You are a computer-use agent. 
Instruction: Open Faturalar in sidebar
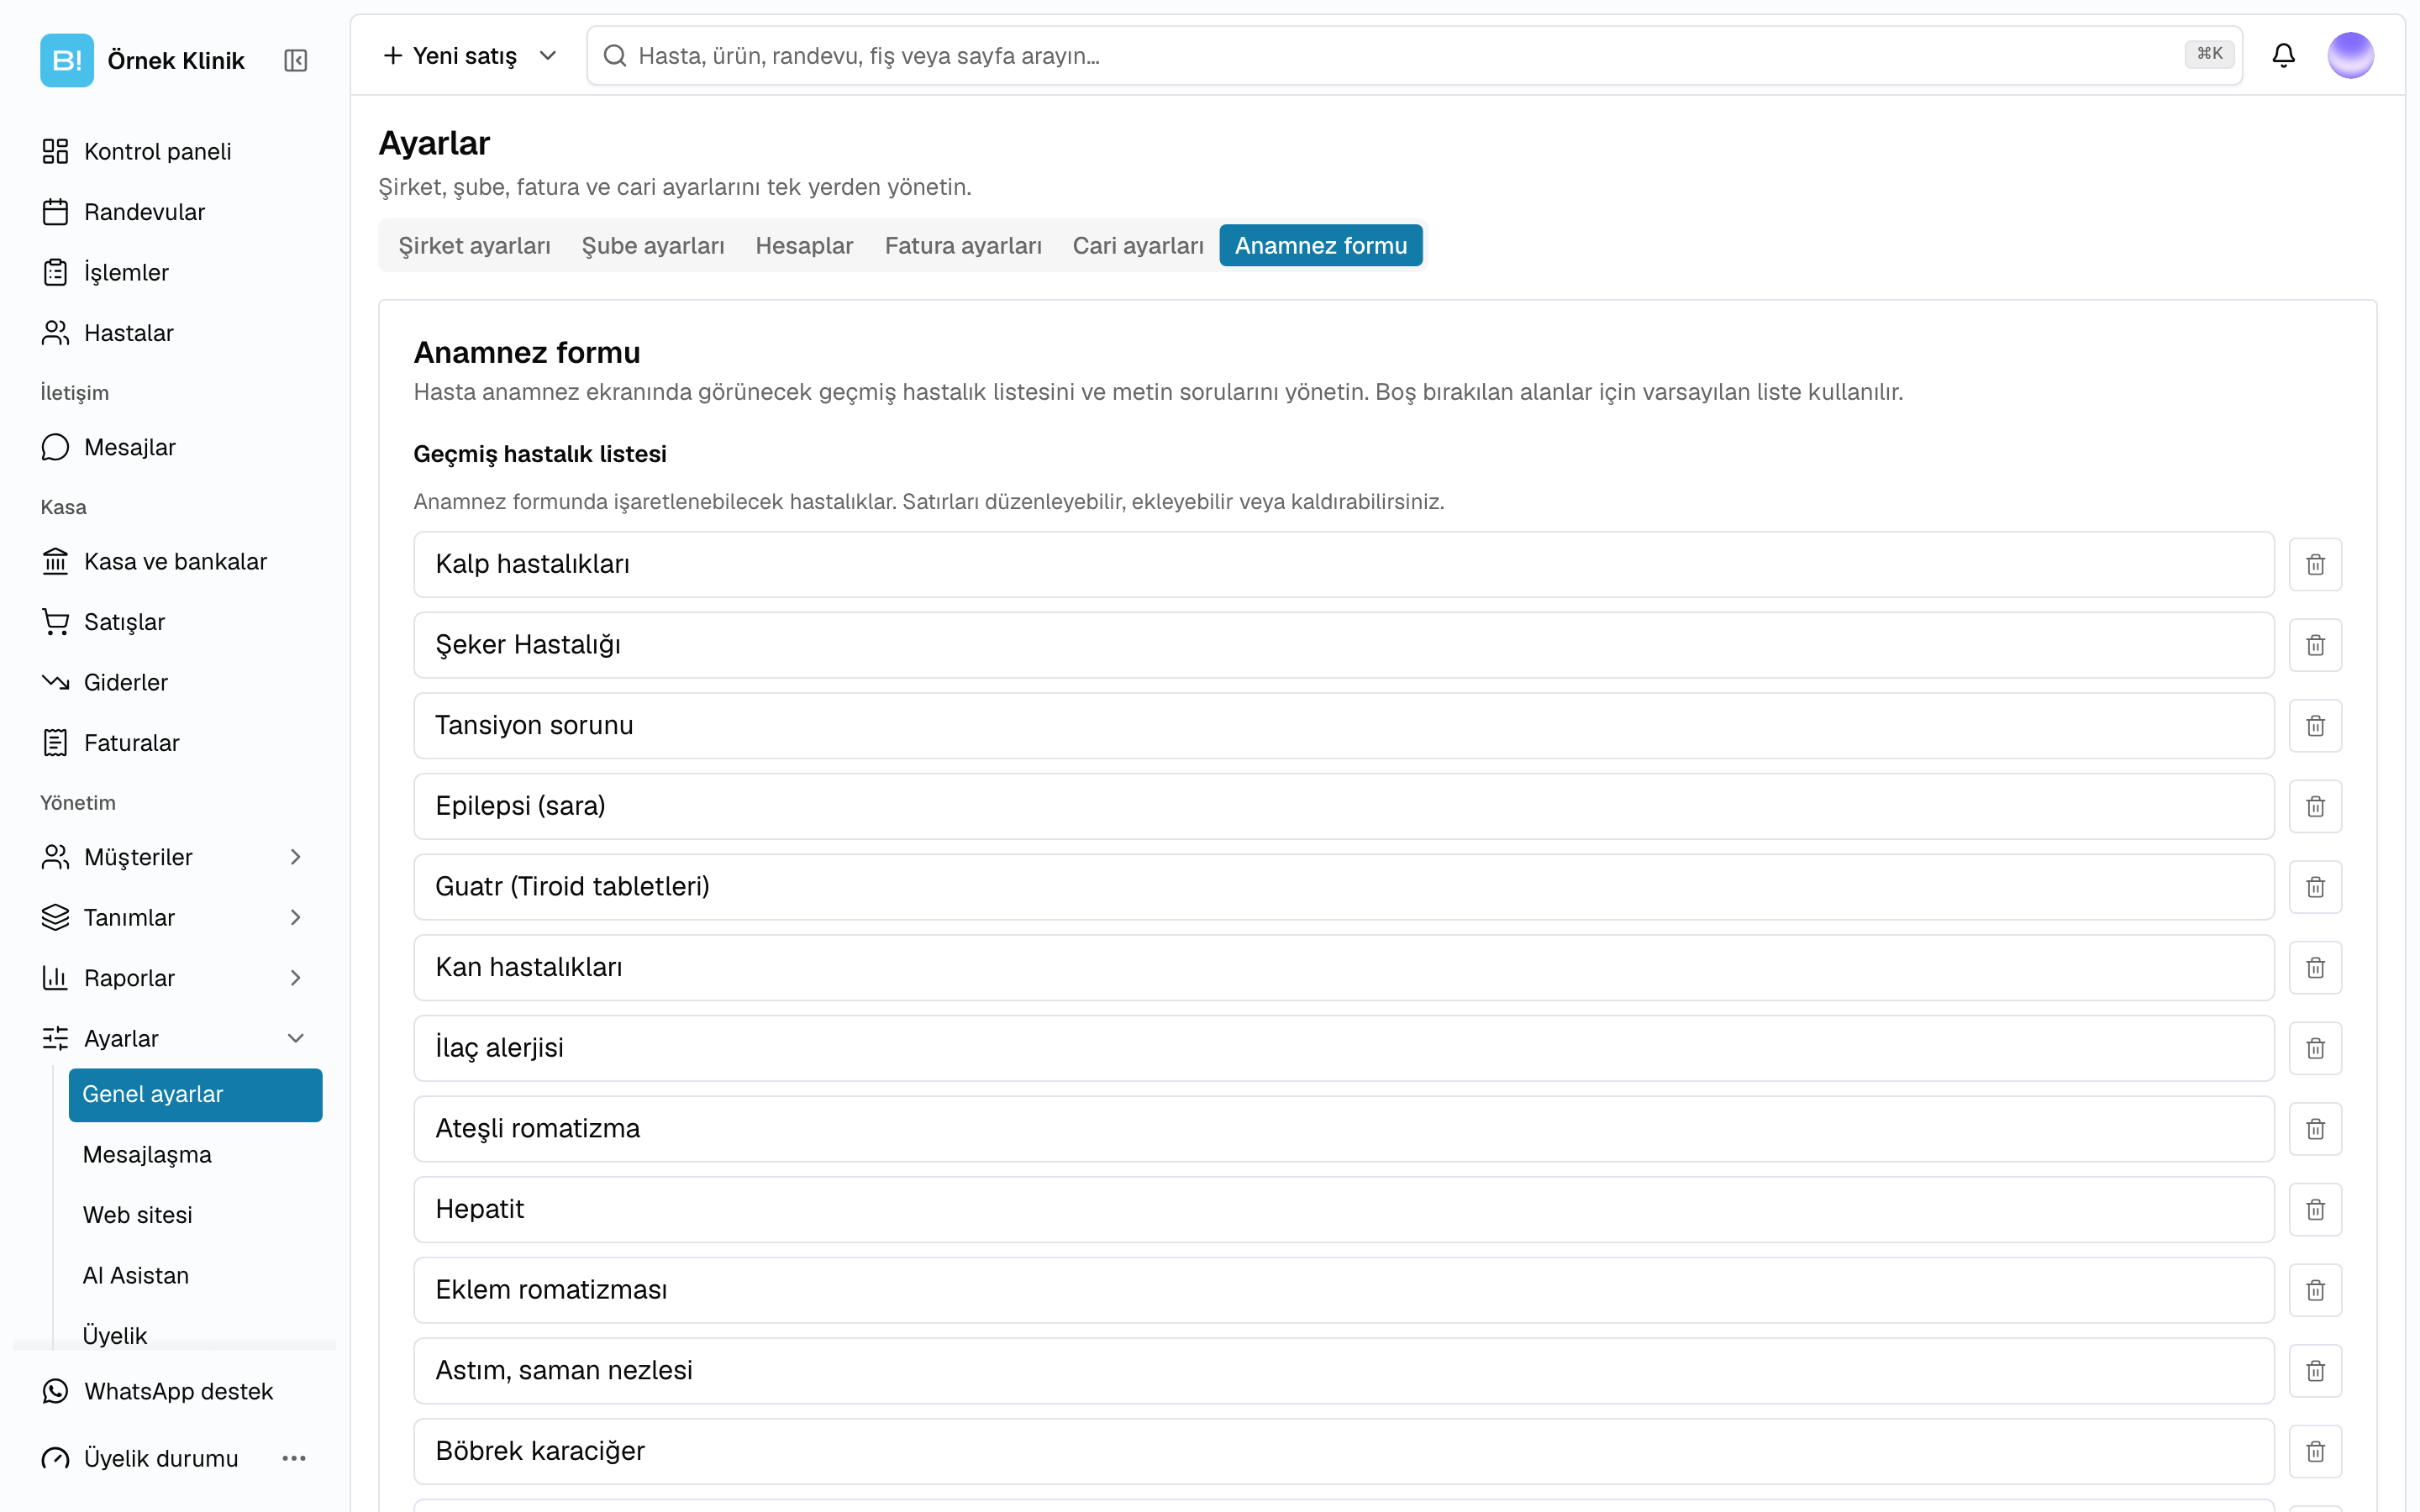tap(175, 743)
